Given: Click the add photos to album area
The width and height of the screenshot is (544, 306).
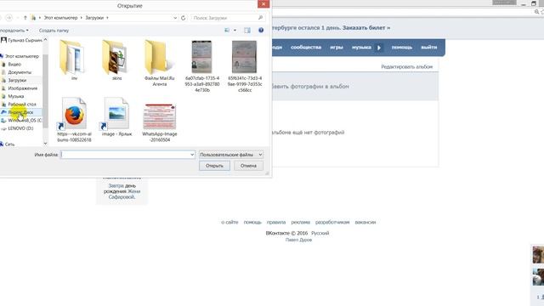Looking at the screenshot, I should pos(354,87).
